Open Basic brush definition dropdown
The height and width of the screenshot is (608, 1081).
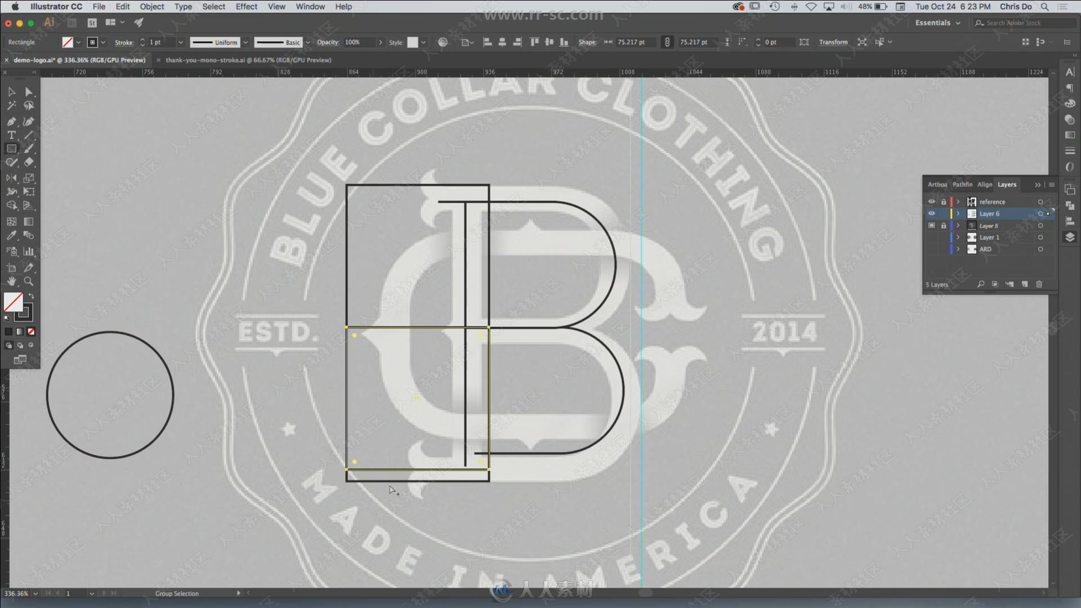(x=308, y=42)
